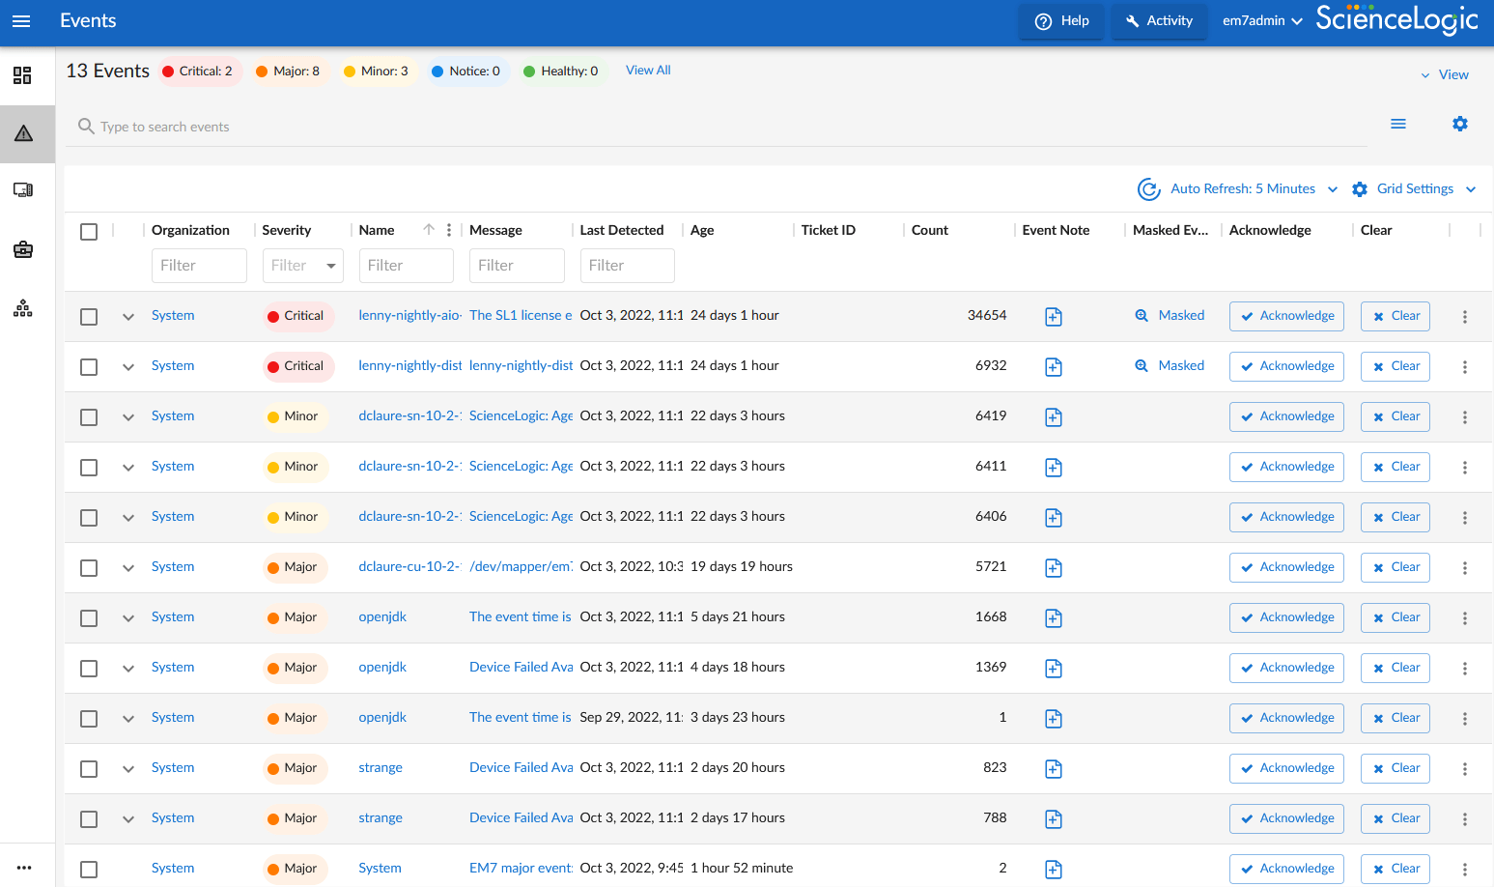
Task: Select checkbox for event with count 5721
Action: [x=89, y=568]
